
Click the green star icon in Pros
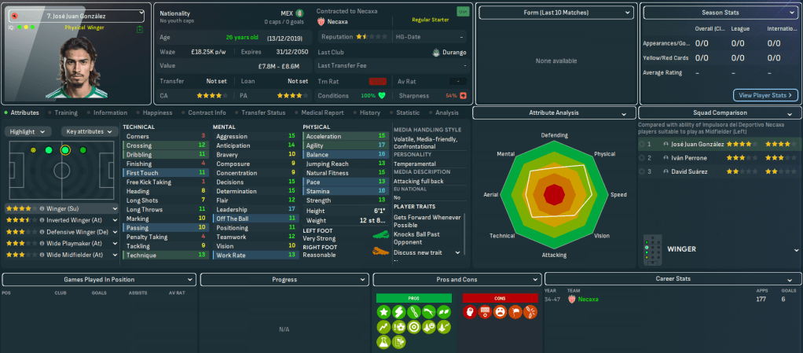click(382, 312)
